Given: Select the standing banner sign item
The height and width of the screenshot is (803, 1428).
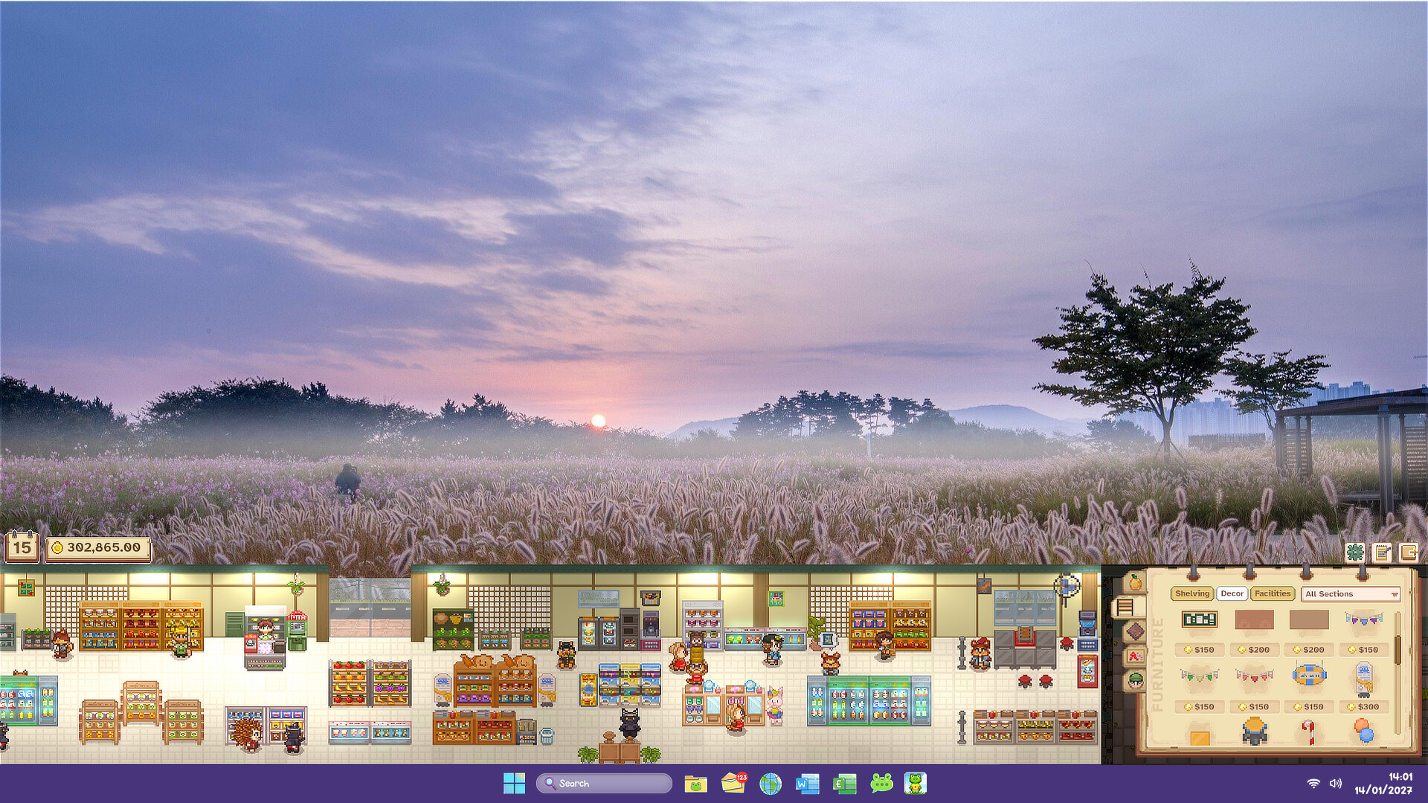Looking at the screenshot, I should (x=1364, y=678).
